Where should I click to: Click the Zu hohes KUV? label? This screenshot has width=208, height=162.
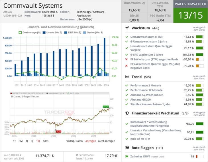[140, 156]
